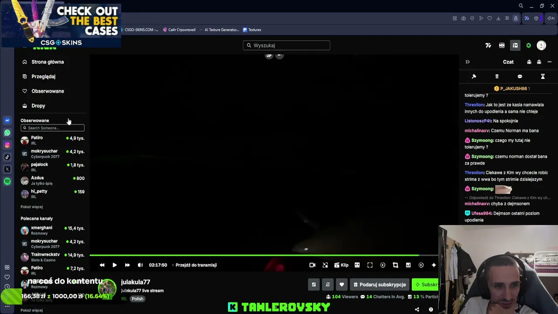Collapse the chat panel
558x314 pixels.
[467, 62]
